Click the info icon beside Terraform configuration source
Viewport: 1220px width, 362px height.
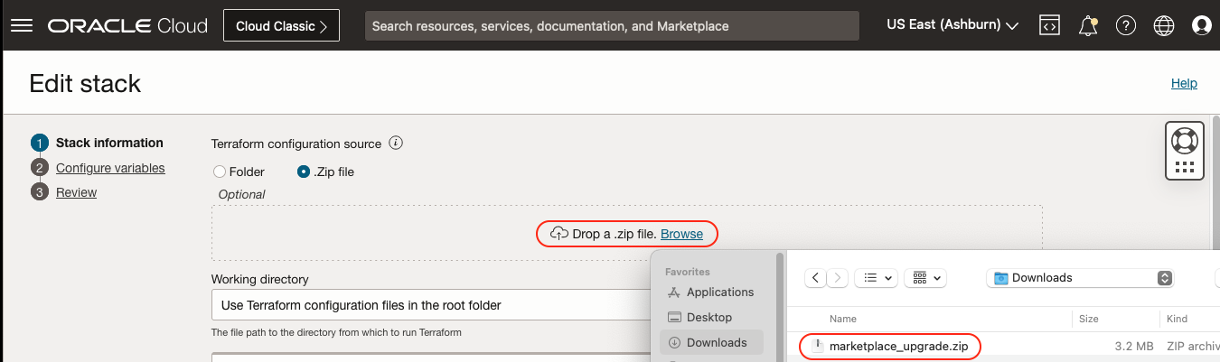396,143
